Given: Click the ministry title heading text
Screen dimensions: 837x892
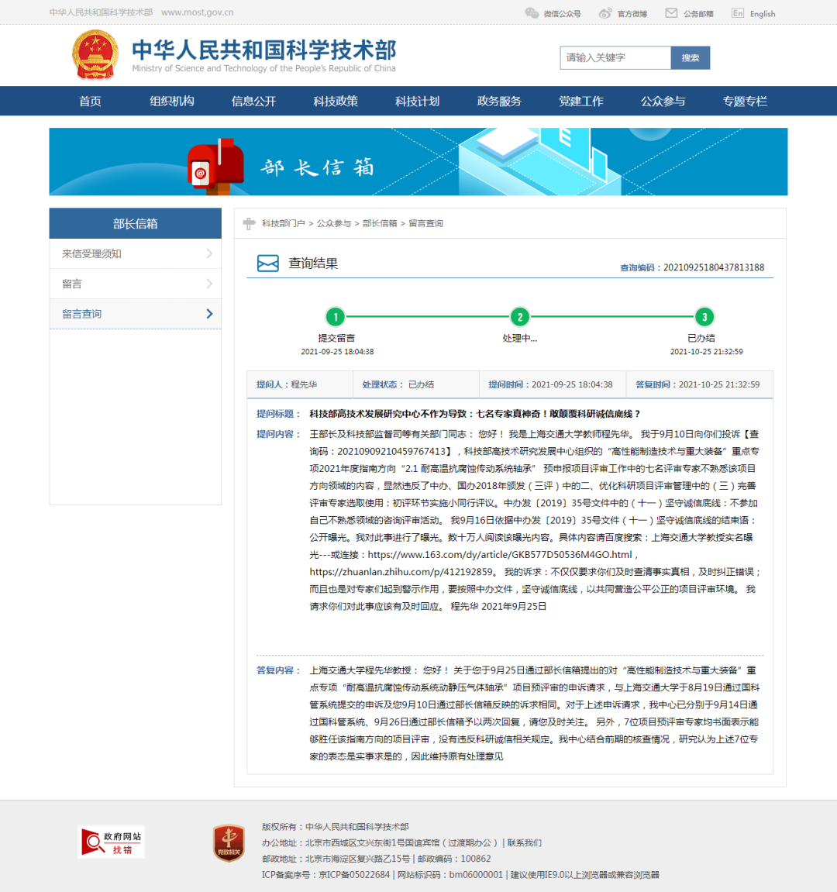Looking at the screenshot, I should (264, 50).
